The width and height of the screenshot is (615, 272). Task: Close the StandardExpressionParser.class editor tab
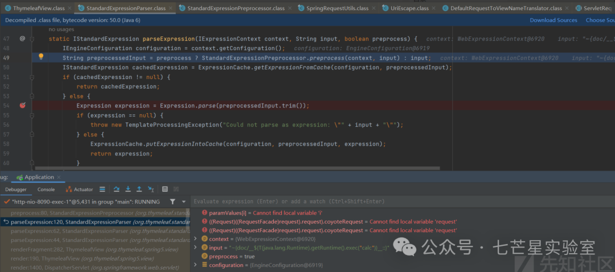[171, 8]
